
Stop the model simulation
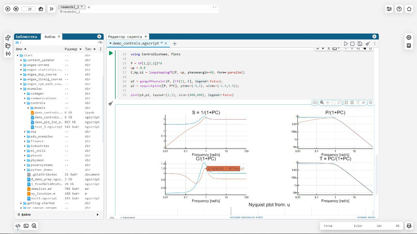pyautogui.click(x=16, y=9)
